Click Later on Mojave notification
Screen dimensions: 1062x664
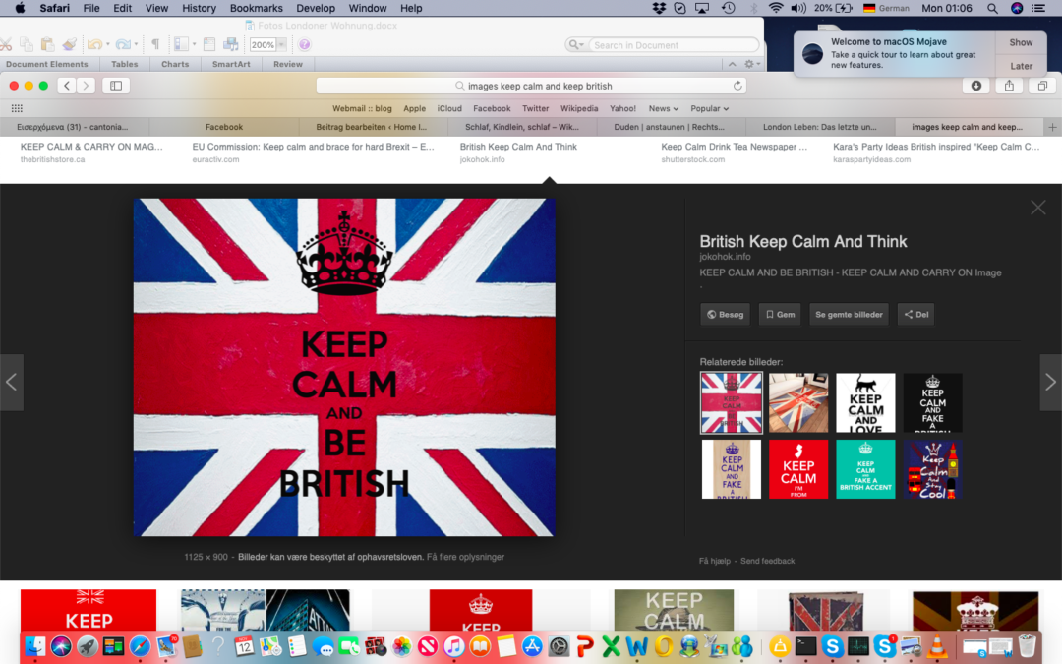(1021, 66)
